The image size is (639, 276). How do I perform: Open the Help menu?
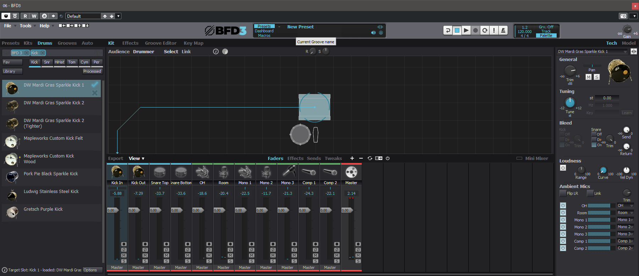44,26
